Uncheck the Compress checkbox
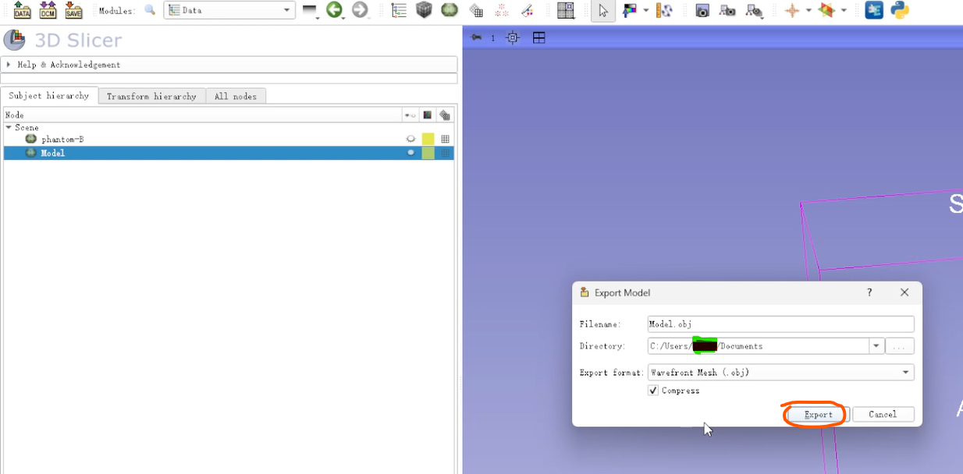Image resolution: width=963 pixels, height=474 pixels. [653, 391]
